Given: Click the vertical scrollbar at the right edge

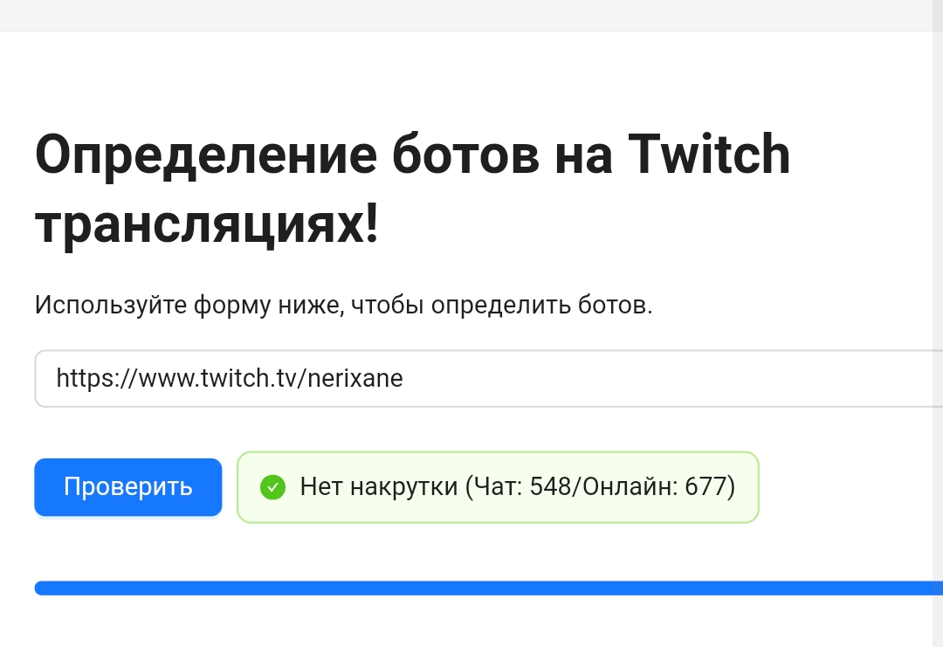Looking at the screenshot, I should (937, 323).
